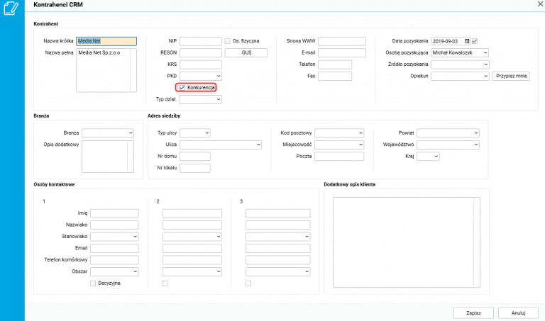545x321 pixels.
Task: Open Osoba pozyskująca dropdown
Action: 485,52
